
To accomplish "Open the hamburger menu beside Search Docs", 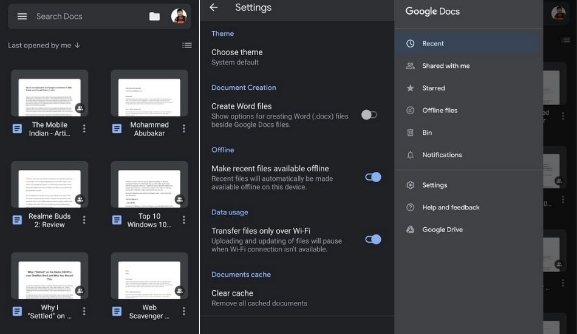I will point(22,16).
